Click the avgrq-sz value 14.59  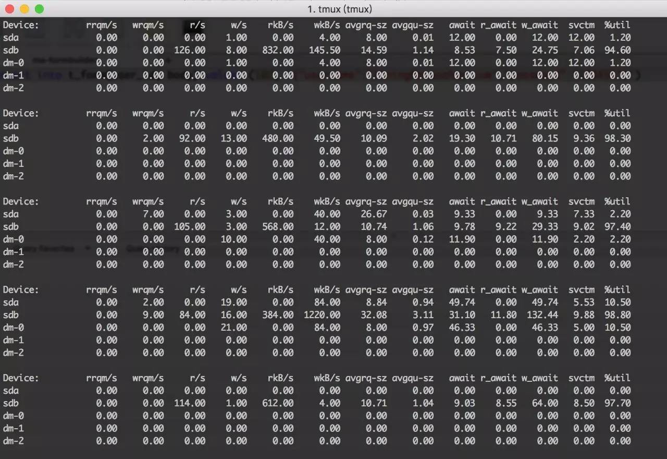[374, 50]
